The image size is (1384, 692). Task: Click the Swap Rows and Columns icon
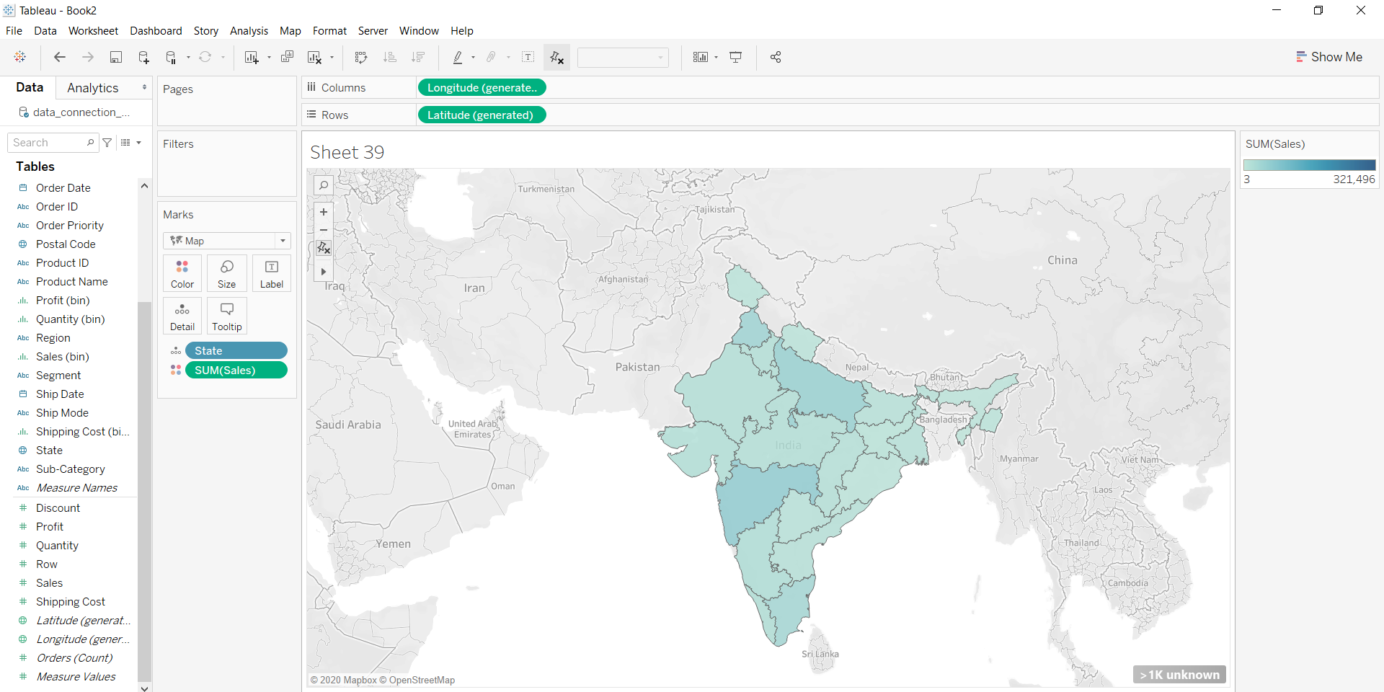pos(361,58)
